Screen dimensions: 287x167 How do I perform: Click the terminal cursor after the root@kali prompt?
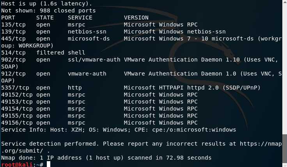(48, 164)
